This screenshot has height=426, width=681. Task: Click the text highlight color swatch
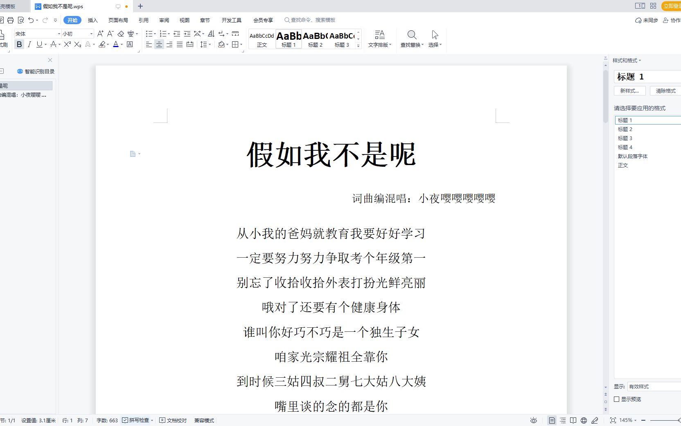(x=102, y=44)
